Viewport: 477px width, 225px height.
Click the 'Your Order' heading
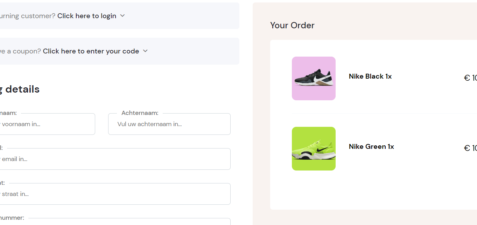pyautogui.click(x=292, y=26)
